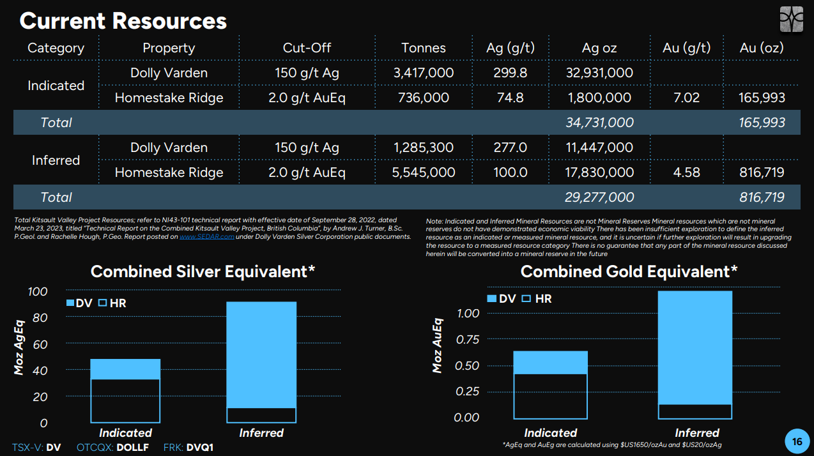Click the "Combined Silver Equivalent*" chart title

[203, 271]
